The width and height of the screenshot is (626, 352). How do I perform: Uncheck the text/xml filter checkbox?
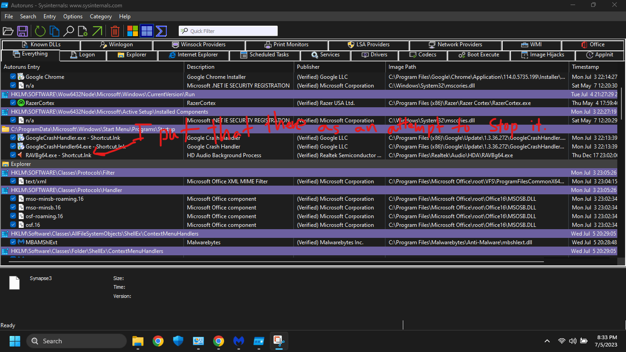[x=13, y=181]
